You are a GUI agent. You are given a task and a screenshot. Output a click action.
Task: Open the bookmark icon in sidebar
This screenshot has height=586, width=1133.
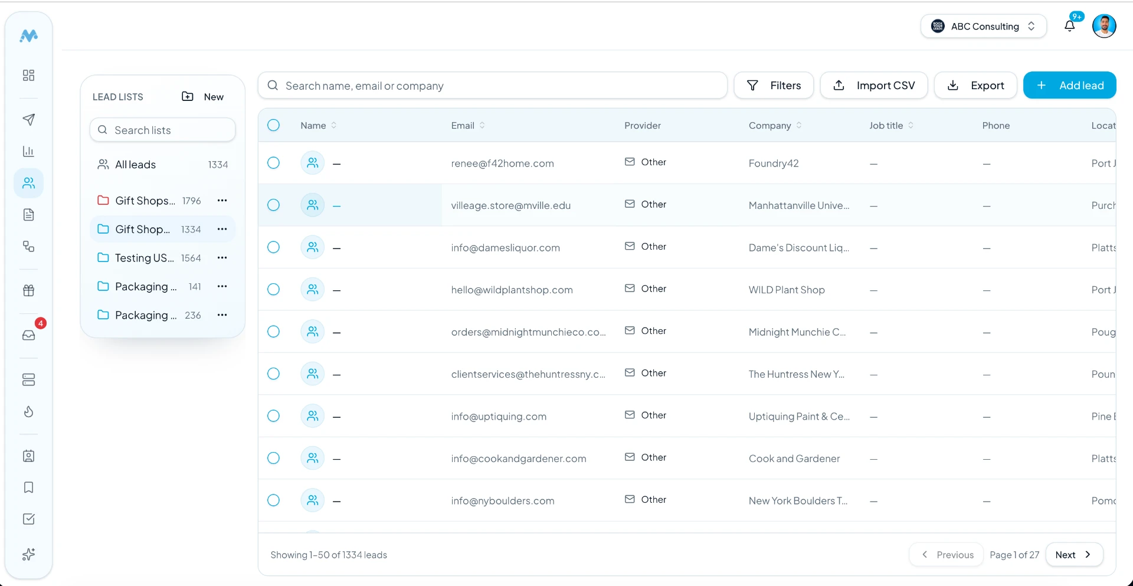pos(28,487)
